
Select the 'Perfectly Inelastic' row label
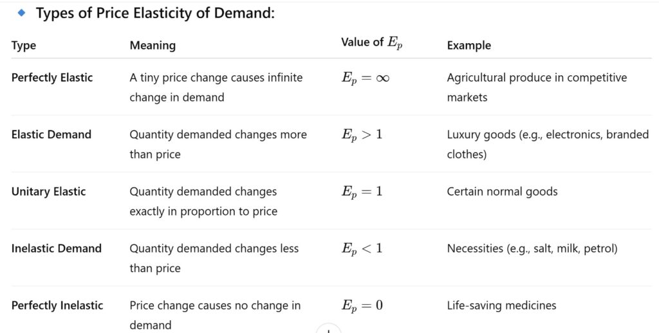57,305
